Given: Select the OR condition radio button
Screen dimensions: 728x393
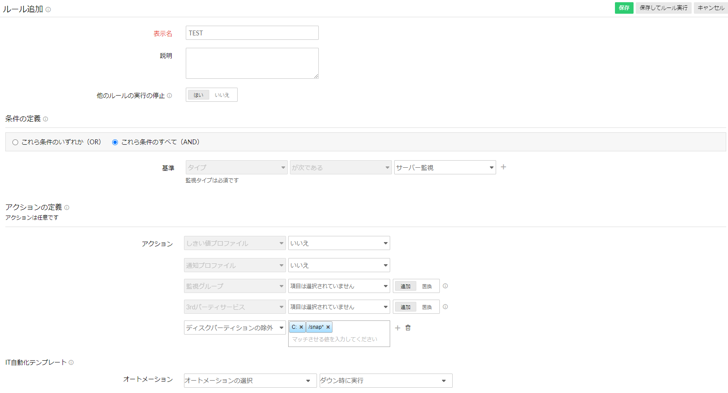Looking at the screenshot, I should (x=16, y=143).
